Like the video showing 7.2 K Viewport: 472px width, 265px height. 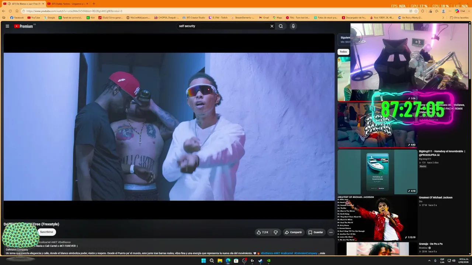point(263,232)
